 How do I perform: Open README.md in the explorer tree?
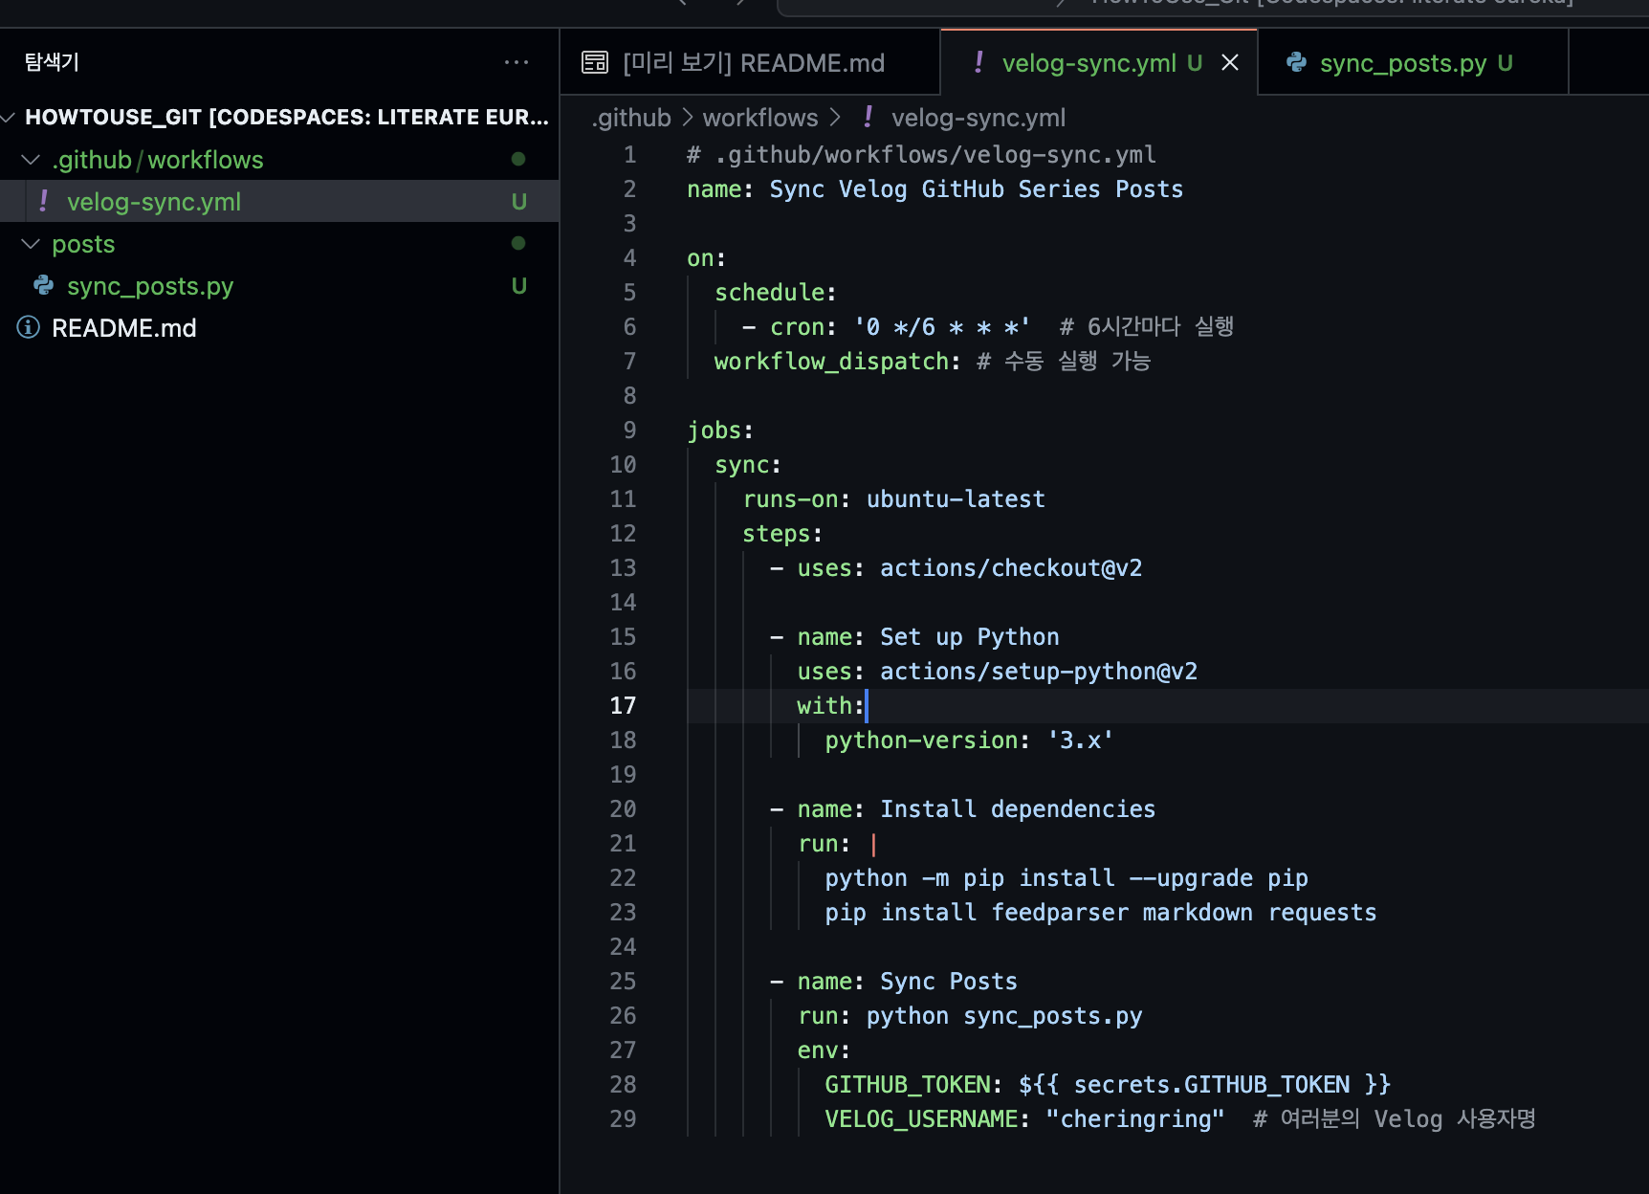point(279,327)
